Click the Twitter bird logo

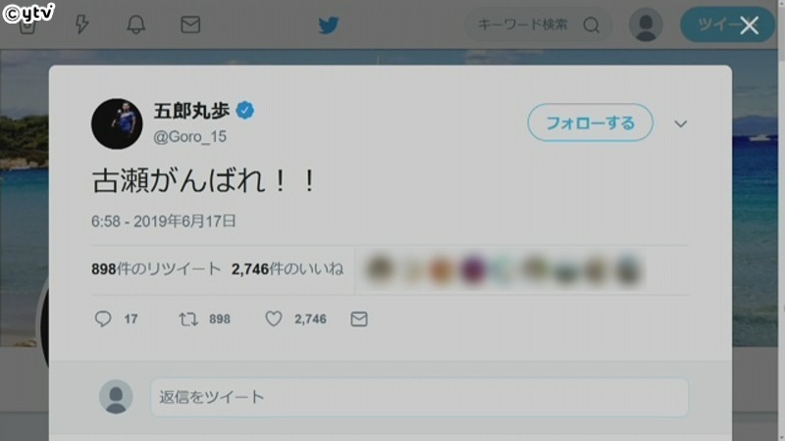[329, 25]
